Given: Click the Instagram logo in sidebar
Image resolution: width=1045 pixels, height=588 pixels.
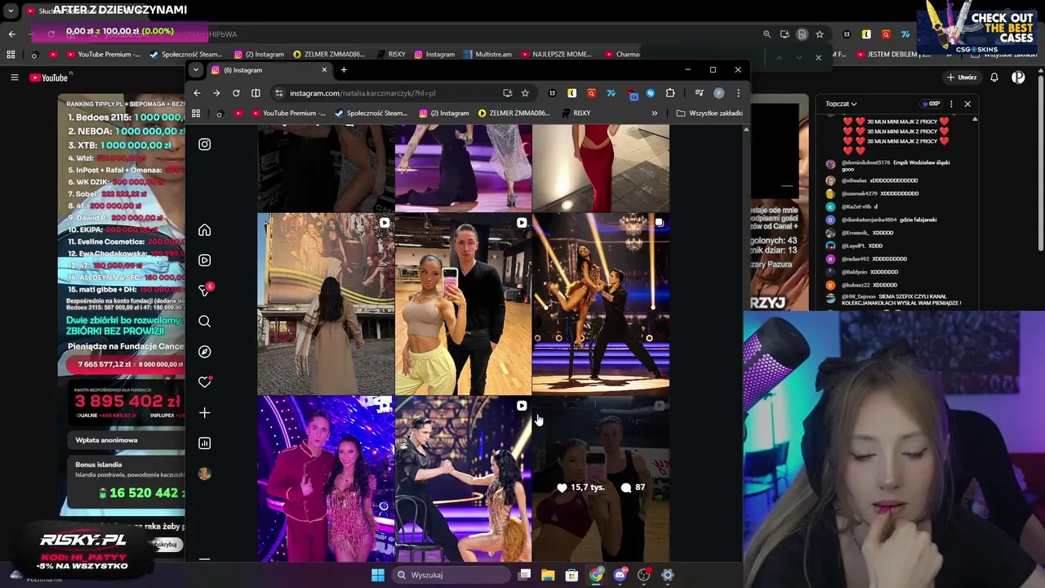Looking at the screenshot, I should tap(204, 145).
